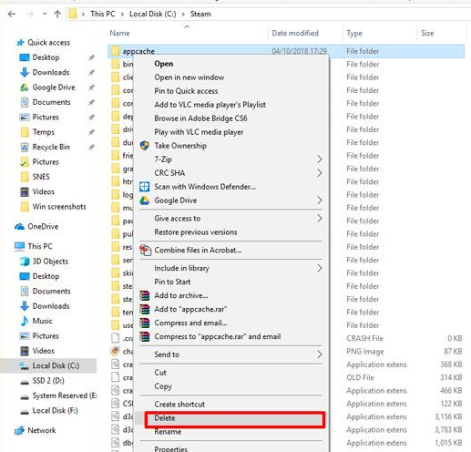
Task: Click 'Local Disk (C:)' in address breadcrumb
Action: click(x=152, y=14)
